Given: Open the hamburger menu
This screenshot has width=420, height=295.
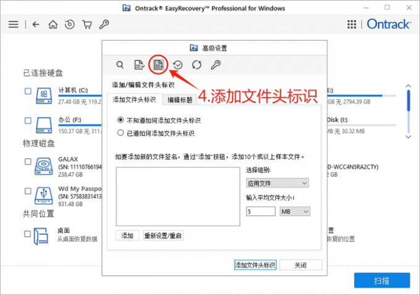Looking at the screenshot, I should coord(14,24).
